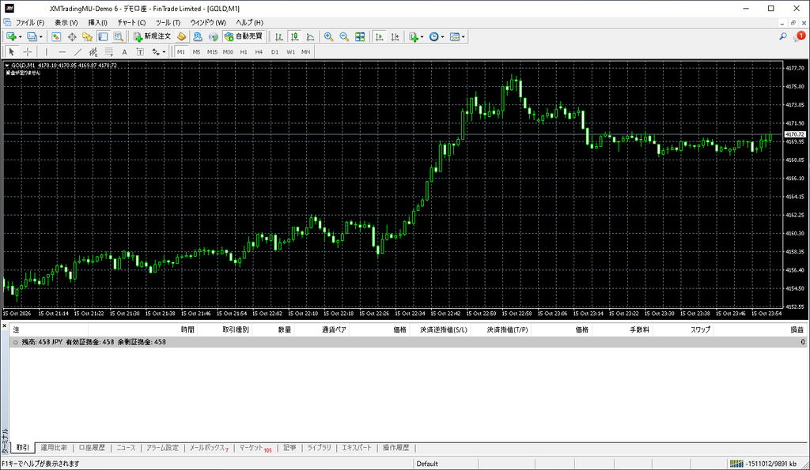The image size is (810, 470).
Task: Click the 新規注文 new order button
Action: [x=153, y=36]
